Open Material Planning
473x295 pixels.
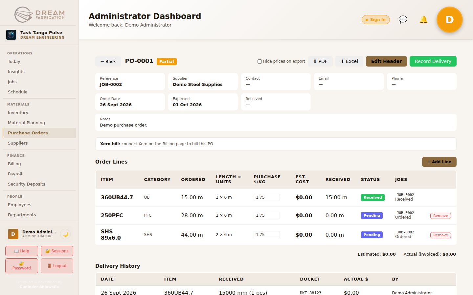(39, 123)
